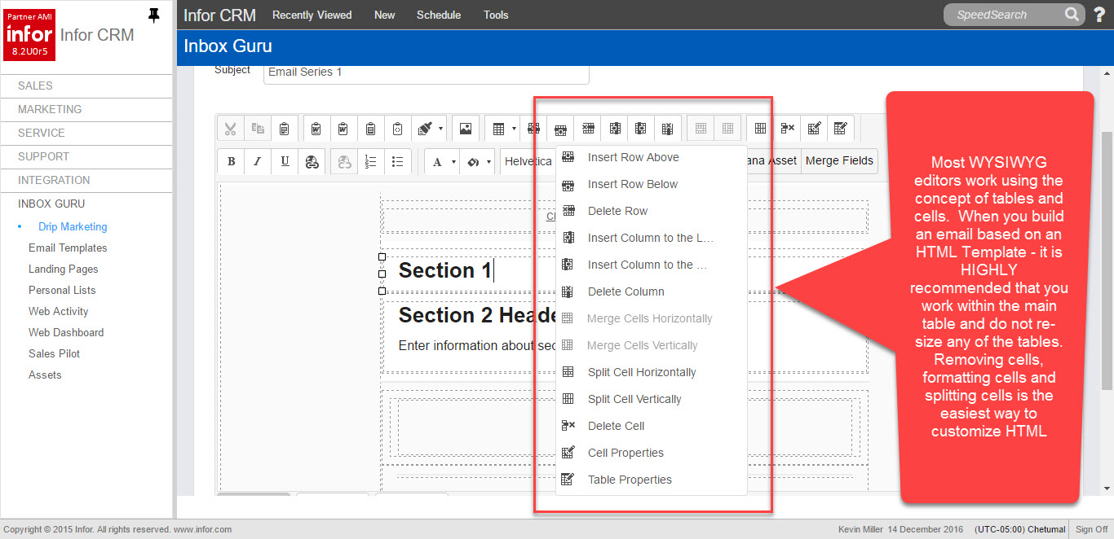Image resolution: width=1114 pixels, height=539 pixels.
Task: Click the Insert Column to the Right toolbar icon
Action: (x=641, y=129)
